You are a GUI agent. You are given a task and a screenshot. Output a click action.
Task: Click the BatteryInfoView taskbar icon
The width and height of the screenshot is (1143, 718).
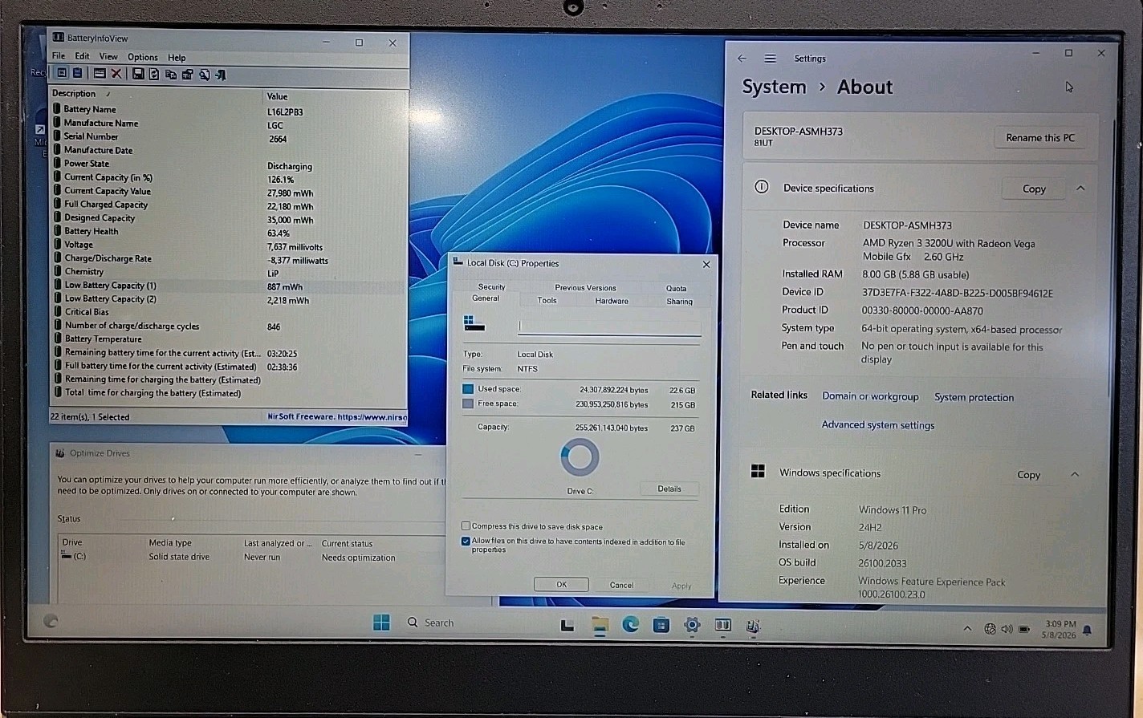[x=722, y=625]
